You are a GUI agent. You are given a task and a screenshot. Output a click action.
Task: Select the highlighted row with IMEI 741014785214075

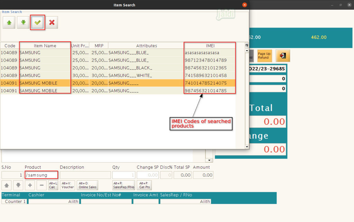pos(118,83)
